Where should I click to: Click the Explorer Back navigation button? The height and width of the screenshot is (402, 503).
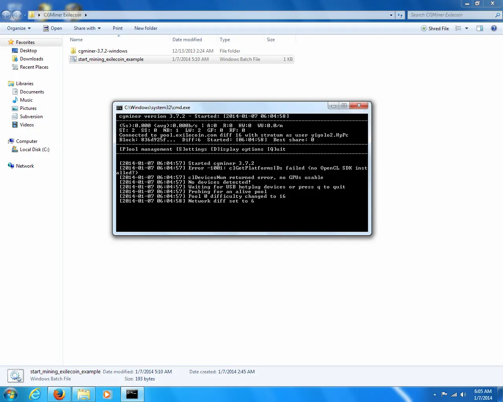point(6,15)
